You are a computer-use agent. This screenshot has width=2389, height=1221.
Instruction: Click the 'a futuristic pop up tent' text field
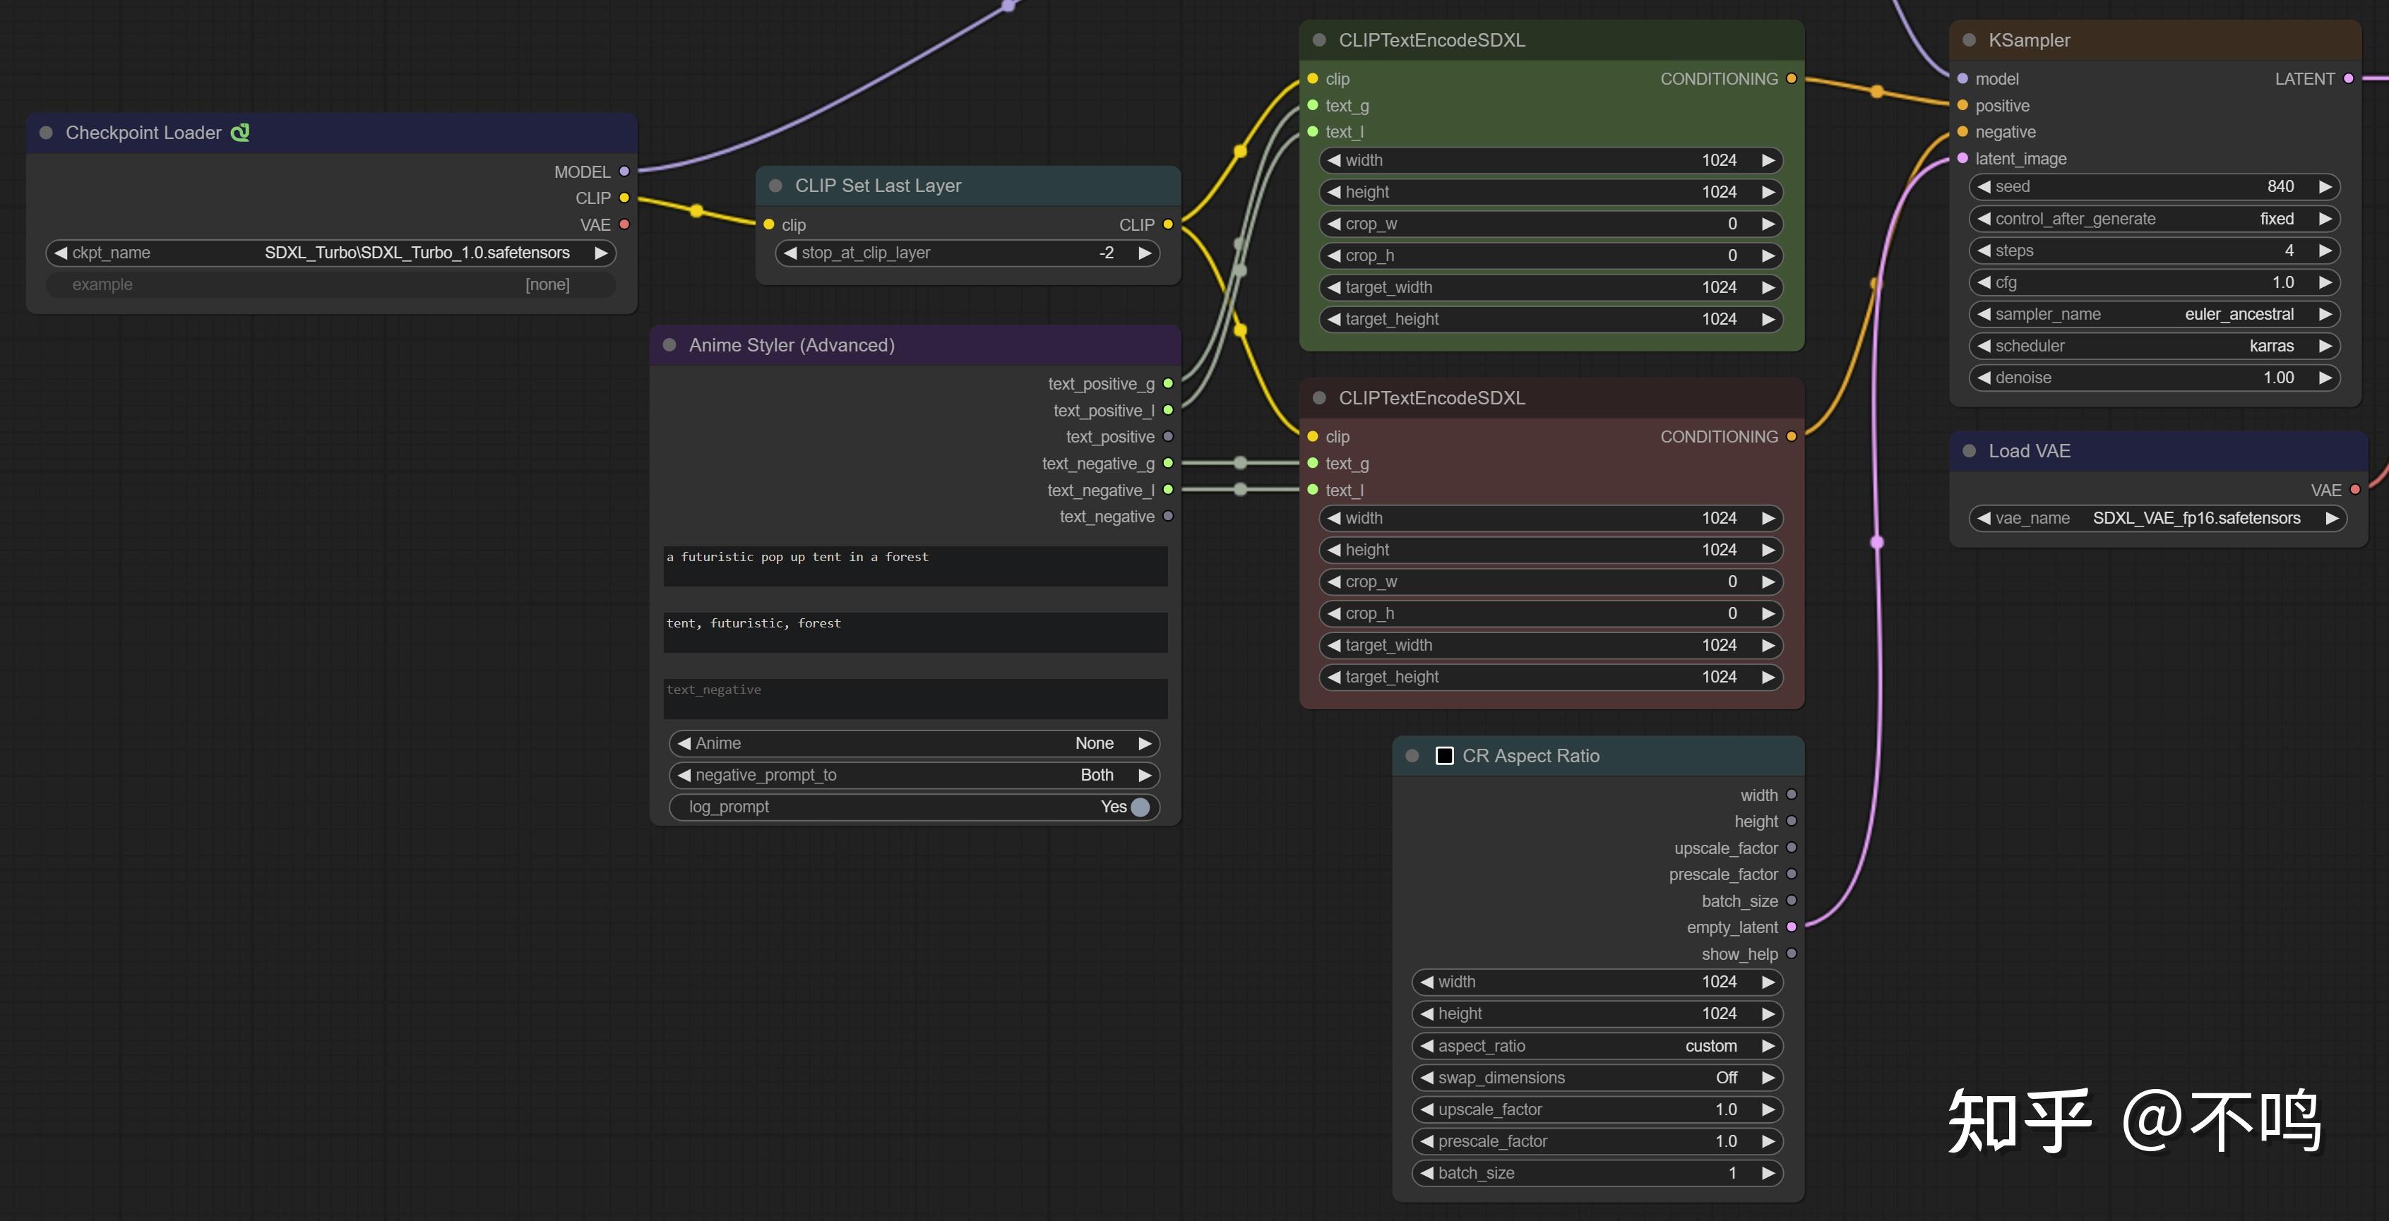(915, 565)
